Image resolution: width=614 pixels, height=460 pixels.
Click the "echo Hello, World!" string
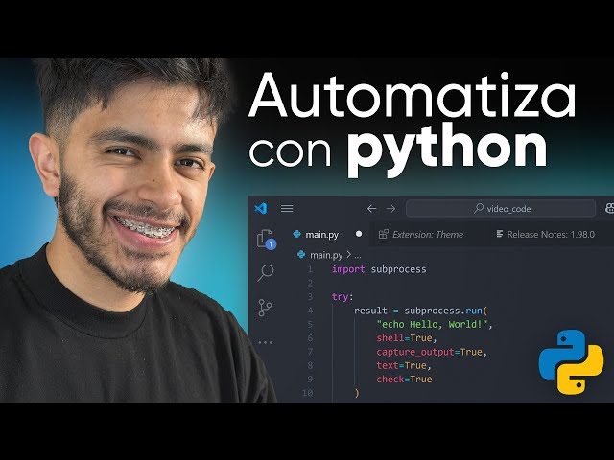[432, 324]
